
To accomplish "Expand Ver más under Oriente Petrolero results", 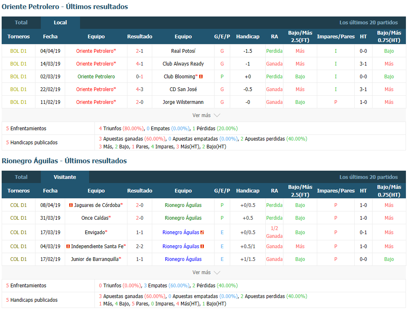I will pos(206,115).
